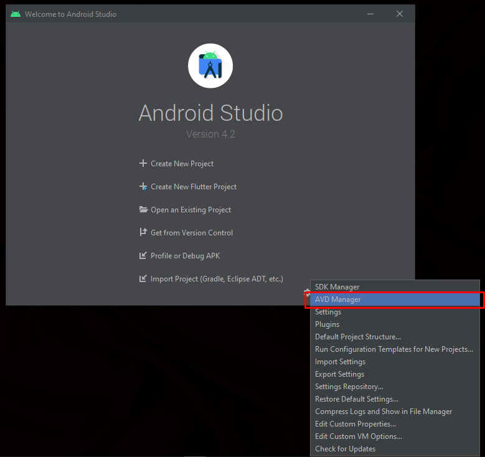Start a Create New Flutter Project

[194, 187]
